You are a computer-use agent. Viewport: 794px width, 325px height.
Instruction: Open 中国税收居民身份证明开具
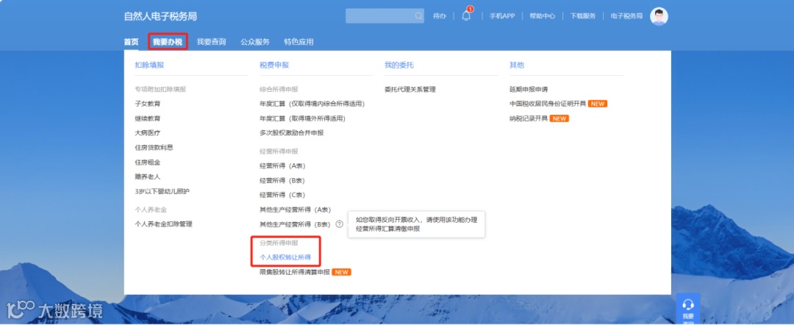click(548, 104)
